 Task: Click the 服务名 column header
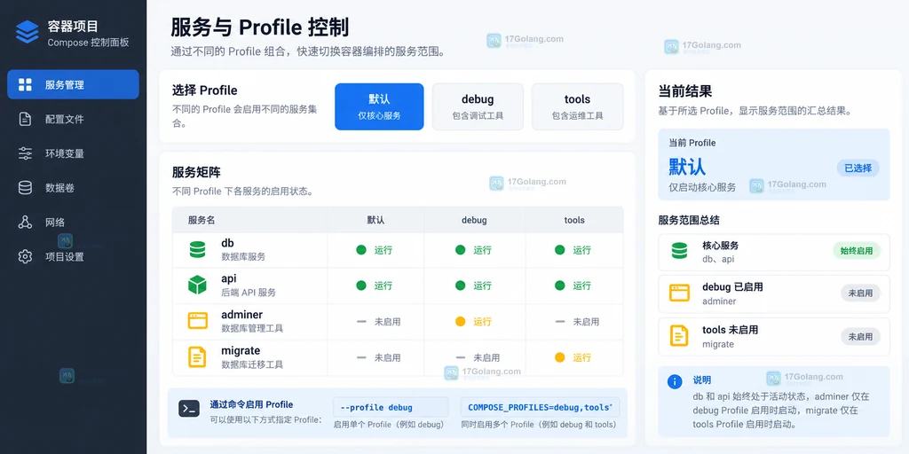click(x=202, y=220)
